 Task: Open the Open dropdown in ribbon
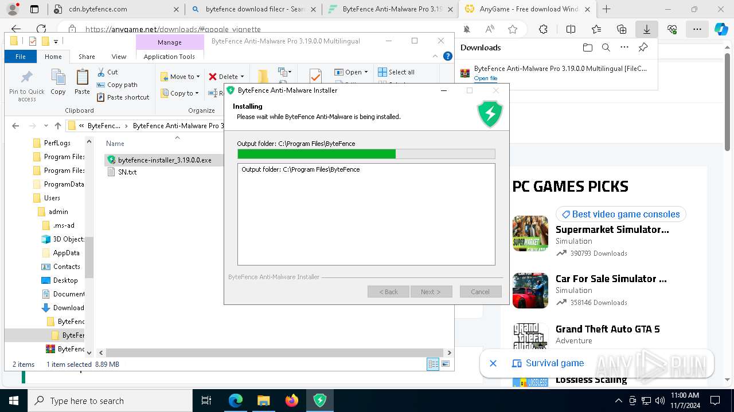coord(352,72)
